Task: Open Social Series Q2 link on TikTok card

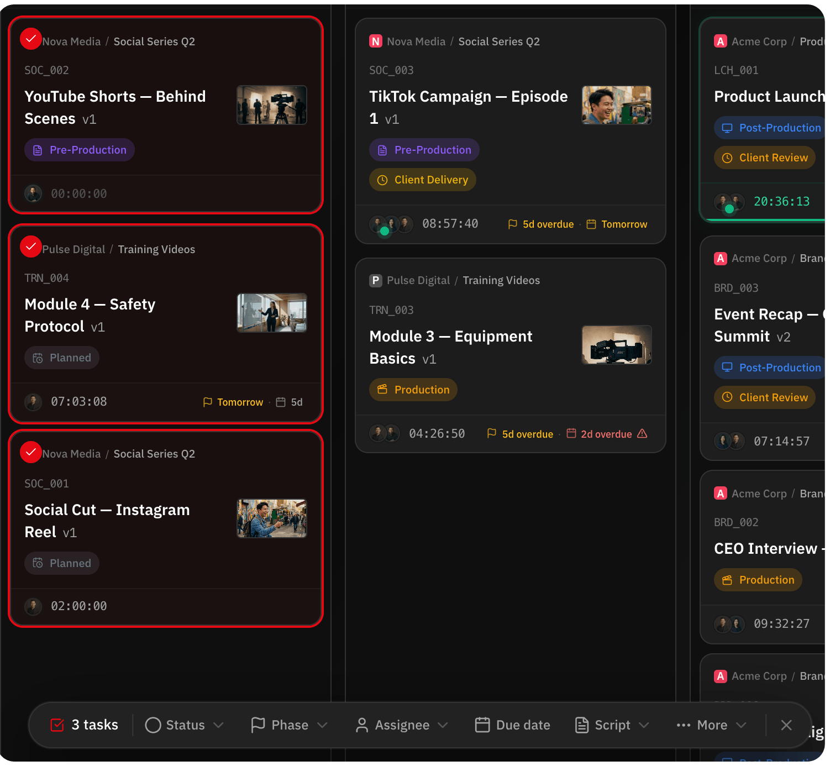Action: click(x=499, y=41)
